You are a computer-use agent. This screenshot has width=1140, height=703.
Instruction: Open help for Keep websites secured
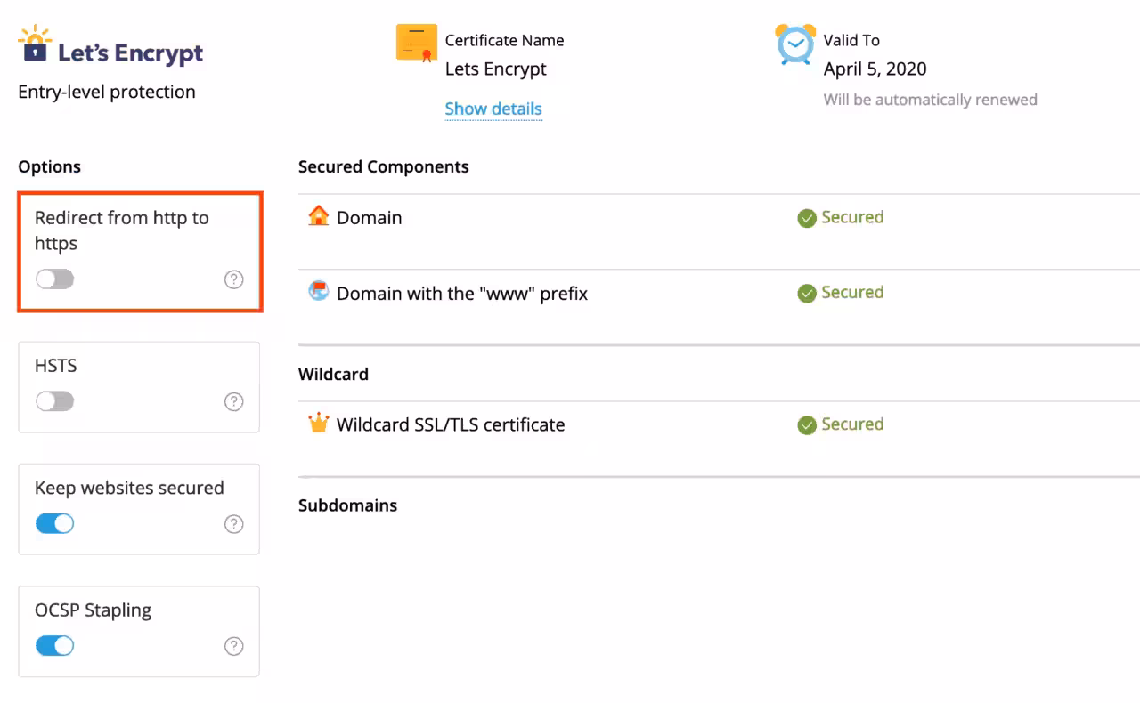tap(233, 523)
